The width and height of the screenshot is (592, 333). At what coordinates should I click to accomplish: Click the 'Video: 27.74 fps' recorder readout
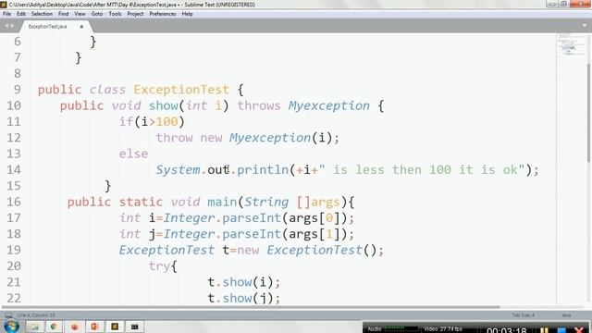[443, 329]
